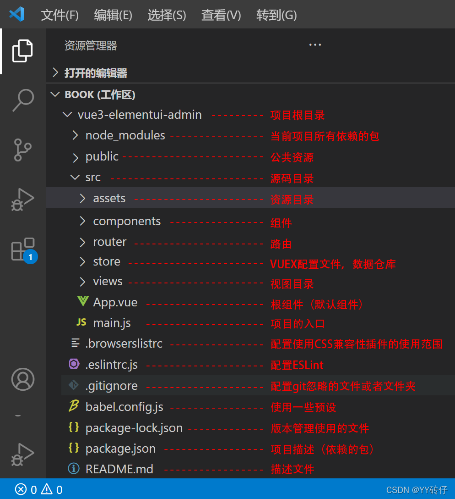Select the .gitignore file

[111, 386]
